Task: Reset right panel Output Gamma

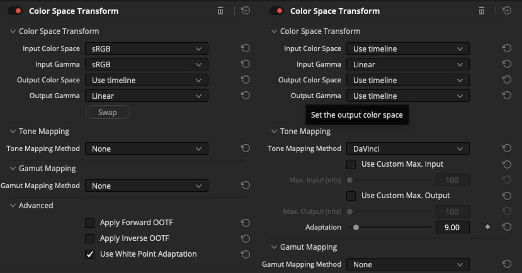Action: (507, 96)
